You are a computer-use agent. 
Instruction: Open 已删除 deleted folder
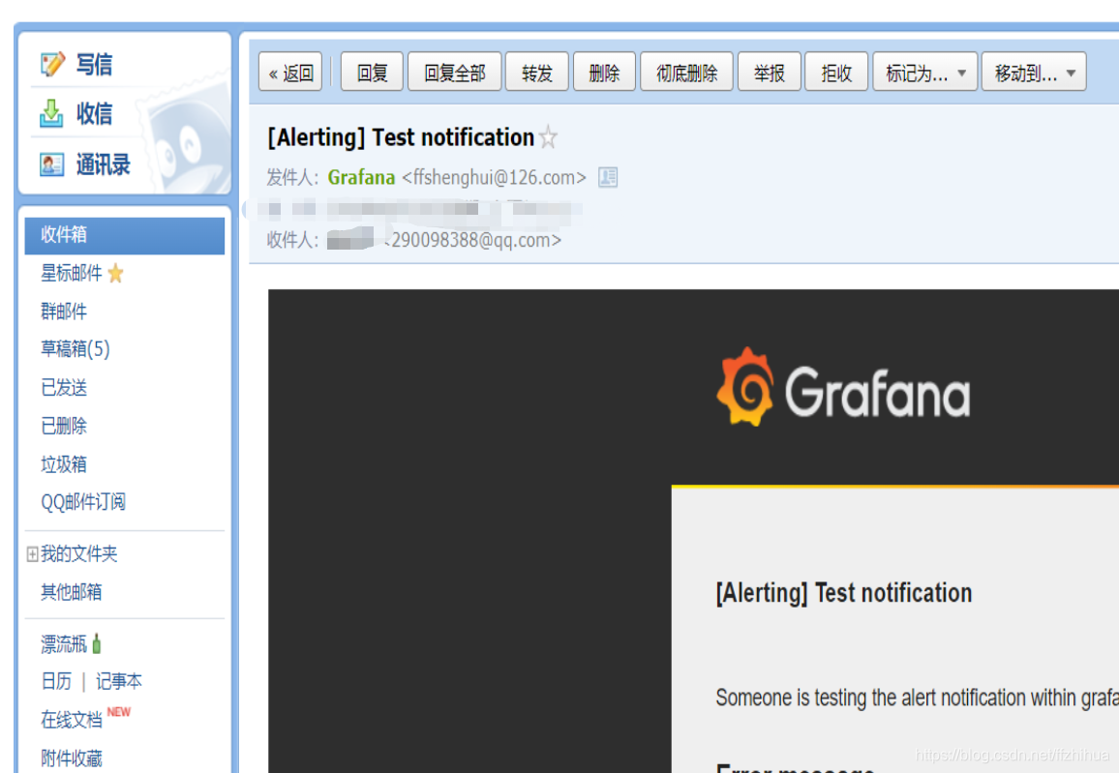click(x=64, y=427)
